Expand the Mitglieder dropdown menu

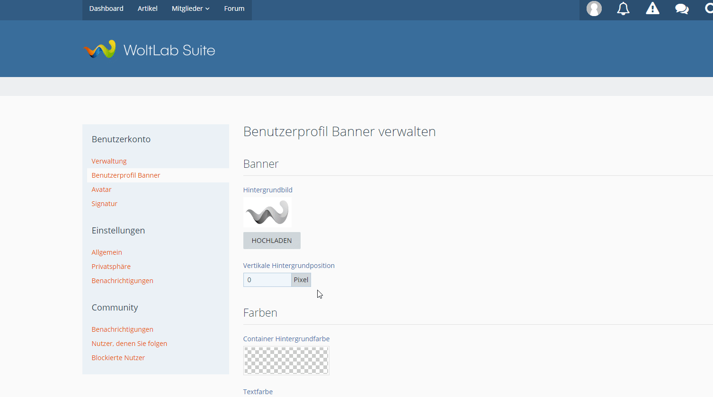point(190,9)
